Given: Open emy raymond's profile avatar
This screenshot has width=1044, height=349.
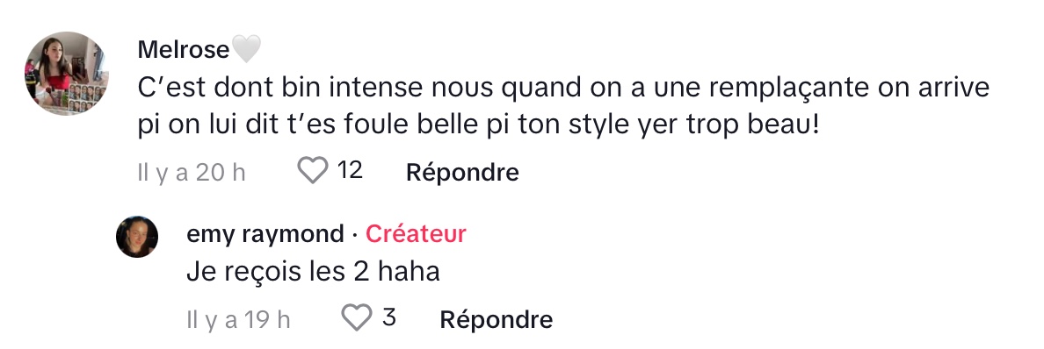Looking at the screenshot, I should pyautogui.click(x=137, y=237).
